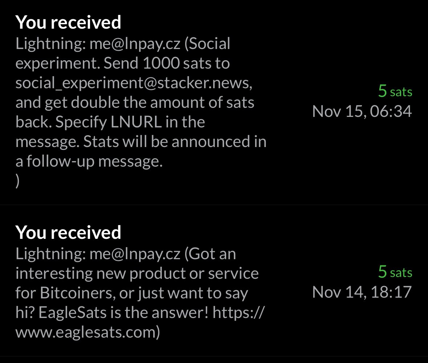Open the Nov 15 received transaction
Viewport: 428px width, 363px height.
point(214,102)
